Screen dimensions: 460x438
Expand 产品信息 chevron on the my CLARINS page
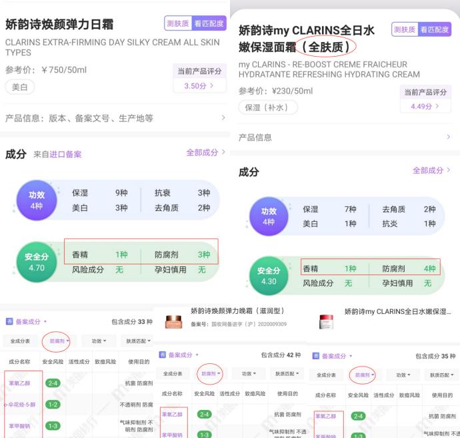point(448,137)
